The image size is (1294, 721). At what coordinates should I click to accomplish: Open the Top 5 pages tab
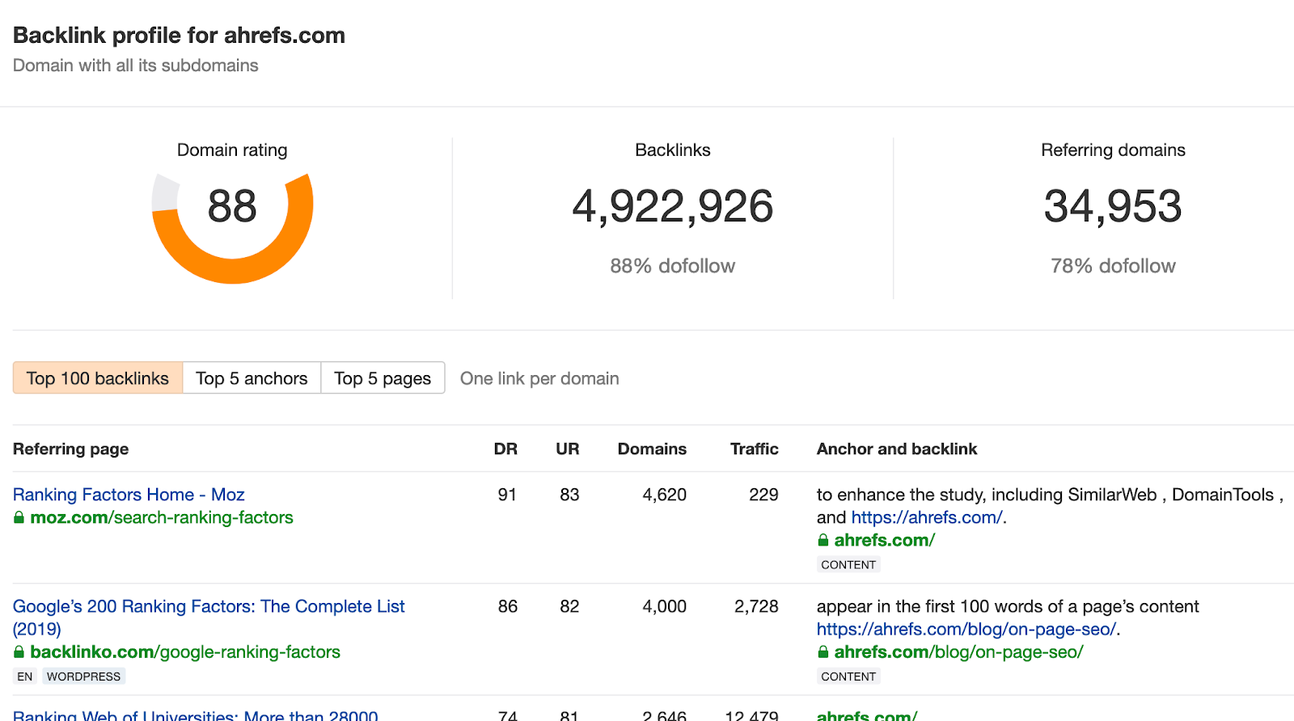coord(383,378)
